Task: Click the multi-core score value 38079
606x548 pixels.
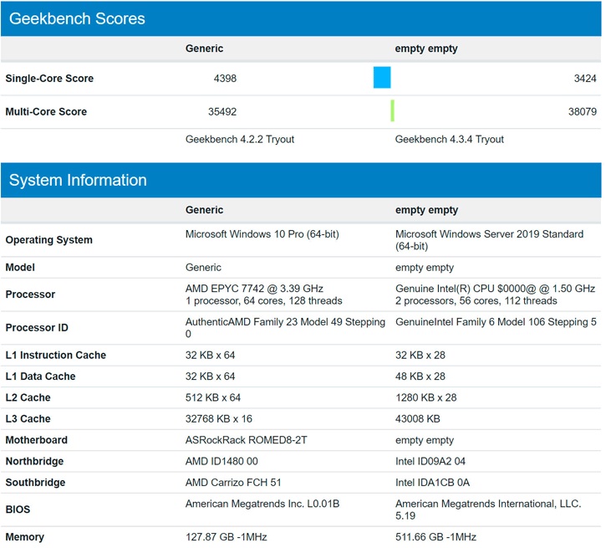Action: [x=582, y=112]
